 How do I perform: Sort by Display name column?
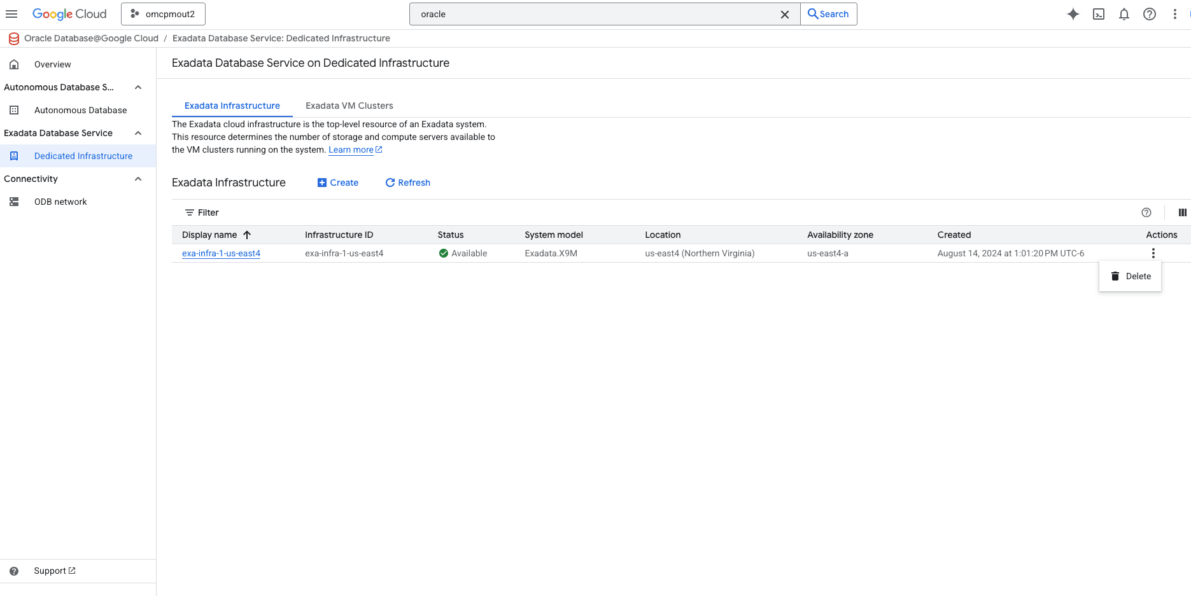pos(209,235)
